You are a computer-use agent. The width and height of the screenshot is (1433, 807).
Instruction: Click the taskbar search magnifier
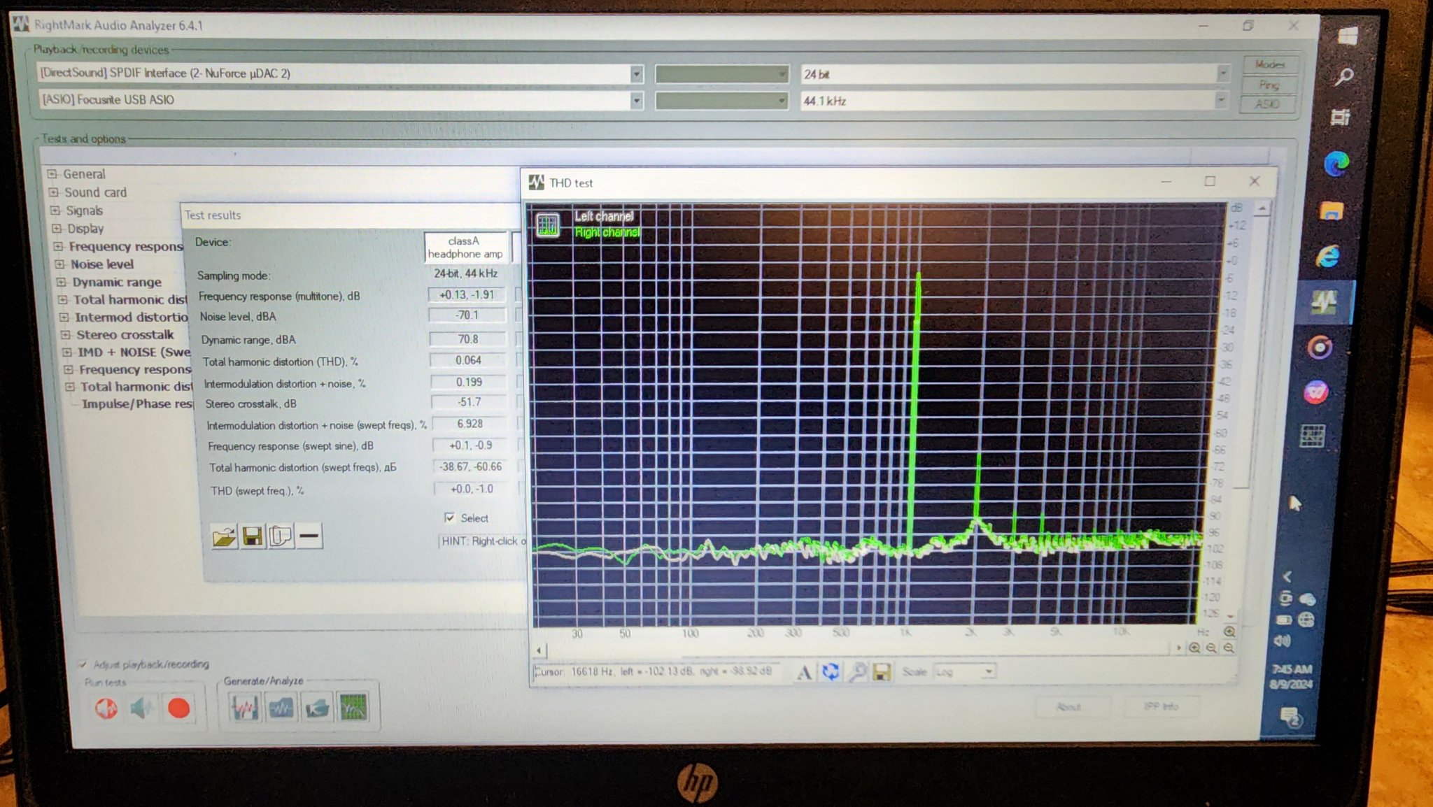(x=1344, y=76)
